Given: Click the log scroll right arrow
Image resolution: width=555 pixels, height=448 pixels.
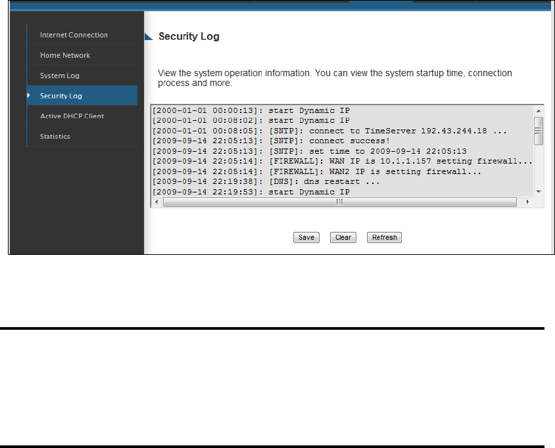Looking at the screenshot, I should [527, 202].
